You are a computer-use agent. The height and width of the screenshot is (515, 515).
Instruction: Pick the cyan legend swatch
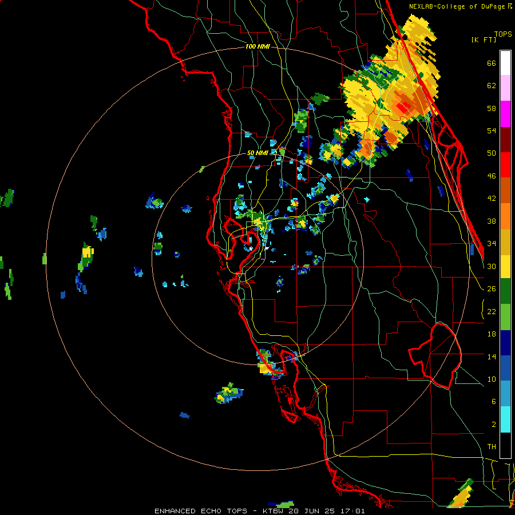(x=505, y=419)
